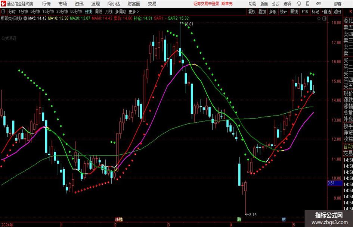Open the mail envelope icon

(318, 4)
